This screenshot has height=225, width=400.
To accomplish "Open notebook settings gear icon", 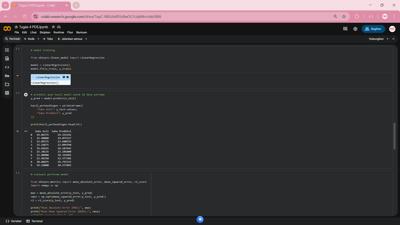I will click(x=355, y=29).
